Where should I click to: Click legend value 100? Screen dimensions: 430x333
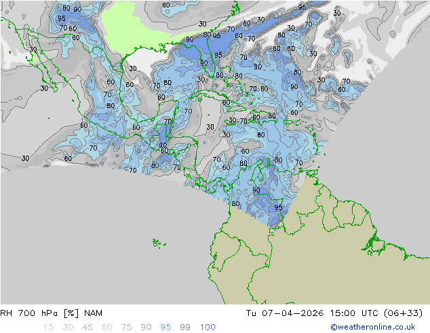(208, 328)
